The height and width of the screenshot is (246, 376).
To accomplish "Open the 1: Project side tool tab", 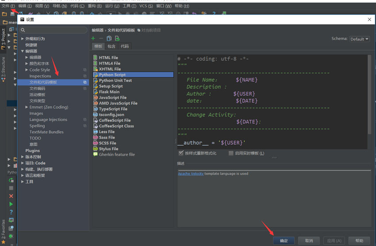I will [x=3, y=38].
